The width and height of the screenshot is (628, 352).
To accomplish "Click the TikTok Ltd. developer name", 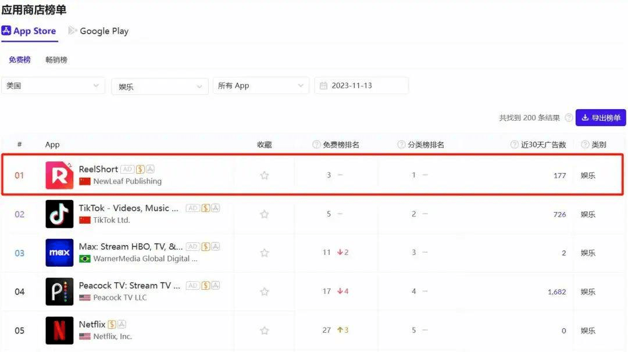I will pyautogui.click(x=111, y=220).
